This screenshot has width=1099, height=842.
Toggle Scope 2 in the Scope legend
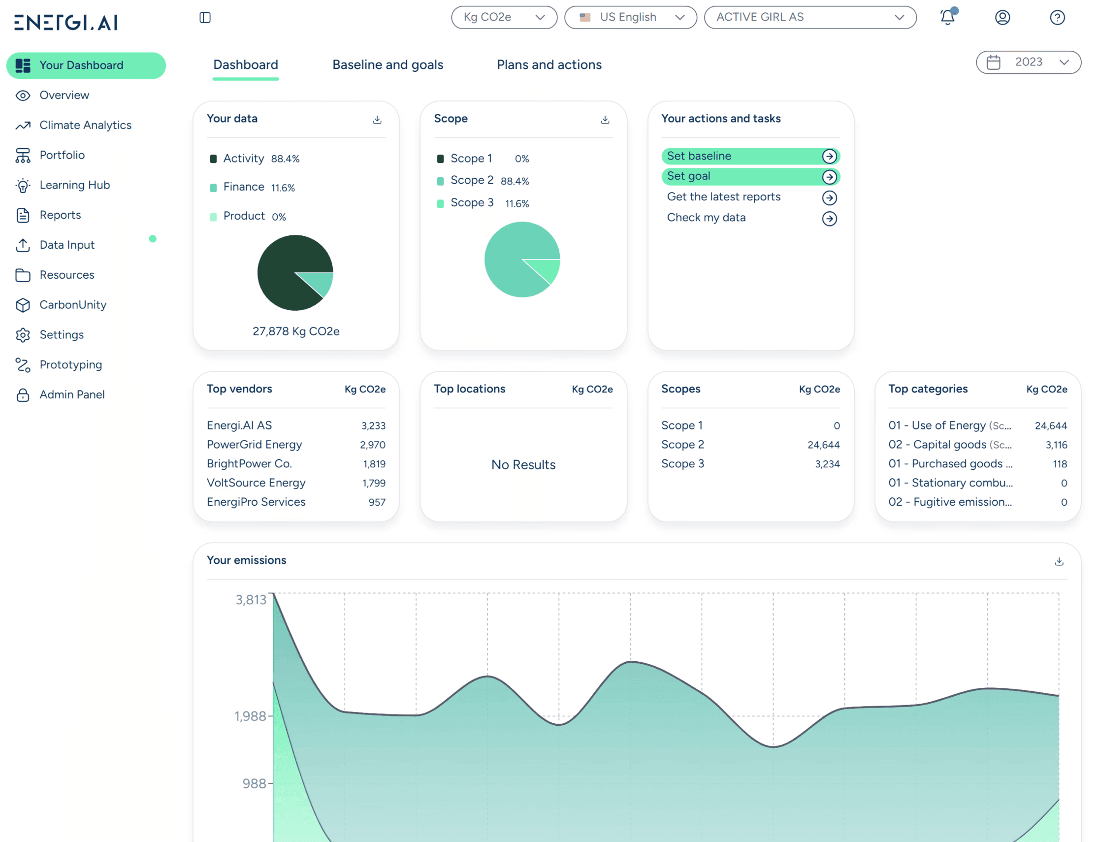pos(472,180)
